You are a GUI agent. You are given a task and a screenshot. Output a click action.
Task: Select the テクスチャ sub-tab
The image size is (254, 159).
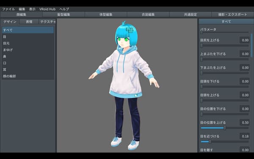[x=47, y=22]
